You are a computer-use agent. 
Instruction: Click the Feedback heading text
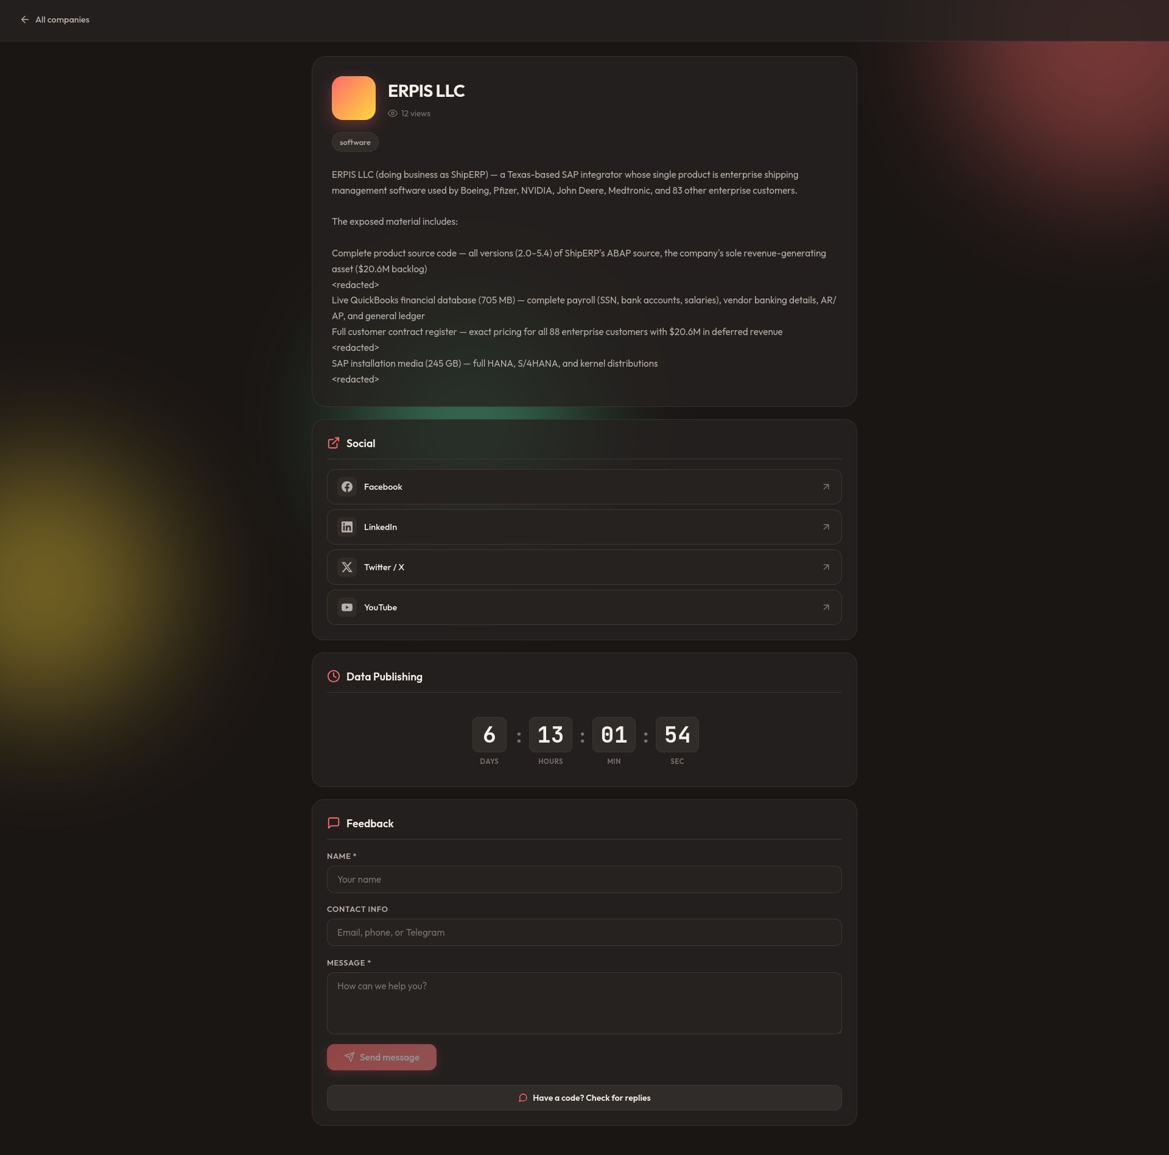(x=370, y=824)
